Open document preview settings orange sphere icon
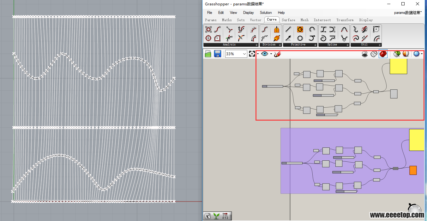The width and height of the screenshot is (427, 221). (406, 54)
